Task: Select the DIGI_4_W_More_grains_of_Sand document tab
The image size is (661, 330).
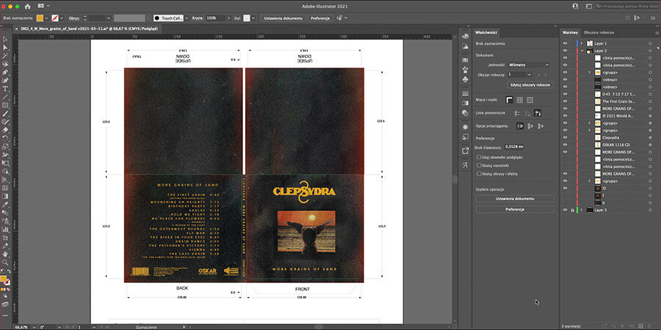Action: [x=89, y=29]
